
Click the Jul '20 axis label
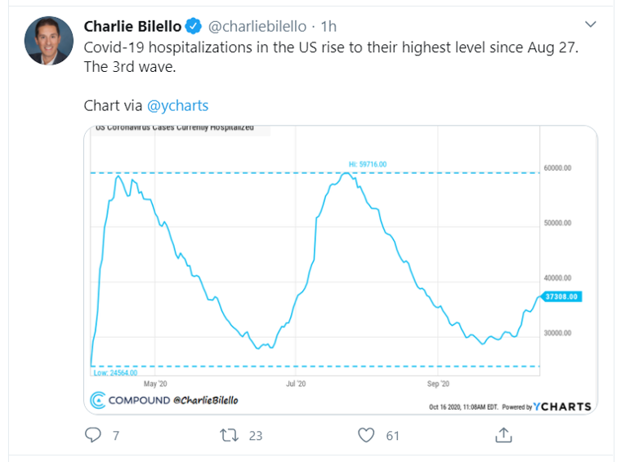click(296, 383)
